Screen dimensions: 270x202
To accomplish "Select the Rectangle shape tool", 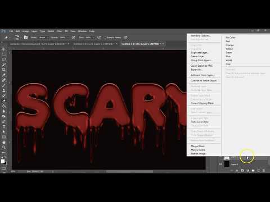I will point(3,137).
